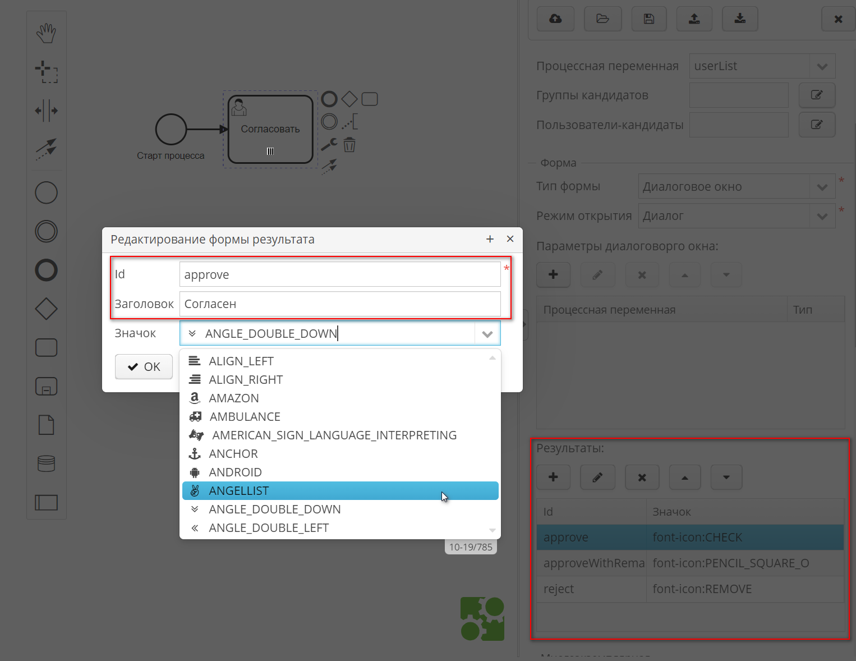Image resolution: width=856 pixels, height=661 pixels.
Task: Confirm the result form with OK
Action: [x=144, y=366]
